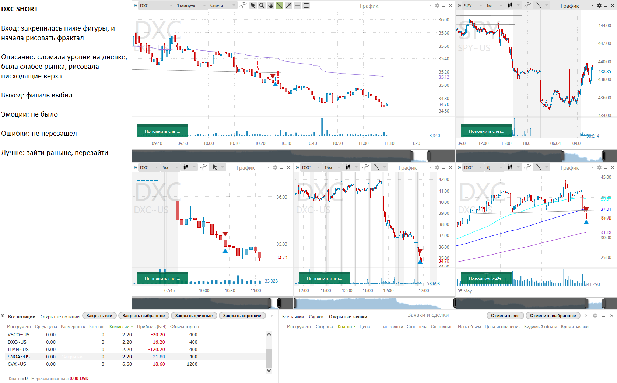This screenshot has width=617, height=383.
Task: Select the SNOA~US position row
Action: 136,357
